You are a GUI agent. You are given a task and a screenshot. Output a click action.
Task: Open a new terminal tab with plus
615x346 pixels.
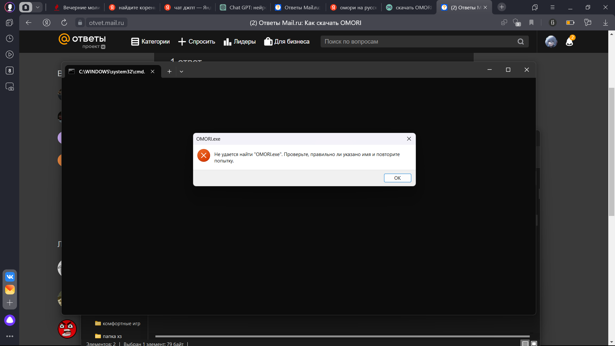pyautogui.click(x=169, y=71)
